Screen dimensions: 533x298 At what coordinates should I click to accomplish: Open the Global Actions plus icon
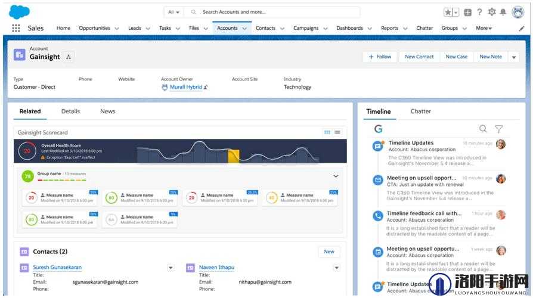[468, 13]
